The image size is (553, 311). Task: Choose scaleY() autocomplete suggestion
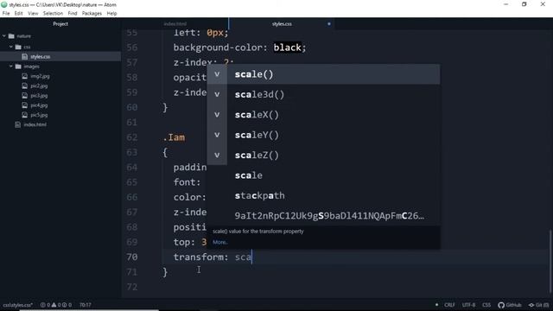click(x=323, y=135)
